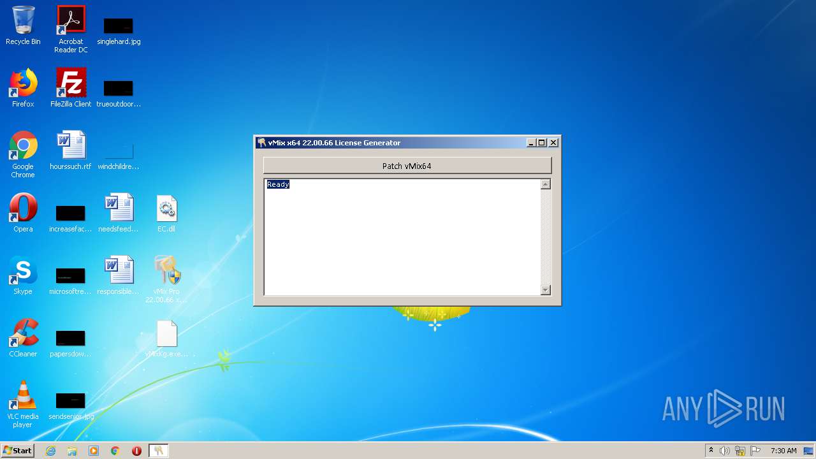Select the Firefox desktop shortcut

23,88
